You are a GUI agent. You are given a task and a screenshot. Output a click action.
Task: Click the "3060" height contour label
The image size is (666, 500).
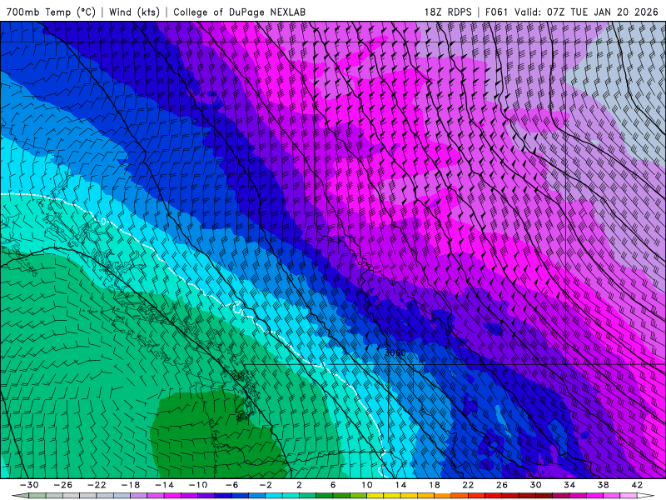tap(395, 352)
